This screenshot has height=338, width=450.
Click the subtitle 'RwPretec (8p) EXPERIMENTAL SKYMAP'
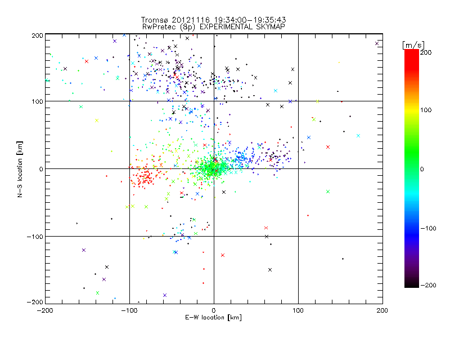pyautogui.click(x=213, y=27)
